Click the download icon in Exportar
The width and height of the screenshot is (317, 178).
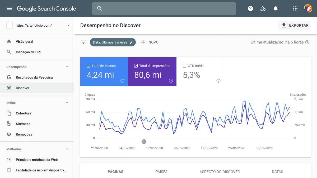click(x=284, y=25)
